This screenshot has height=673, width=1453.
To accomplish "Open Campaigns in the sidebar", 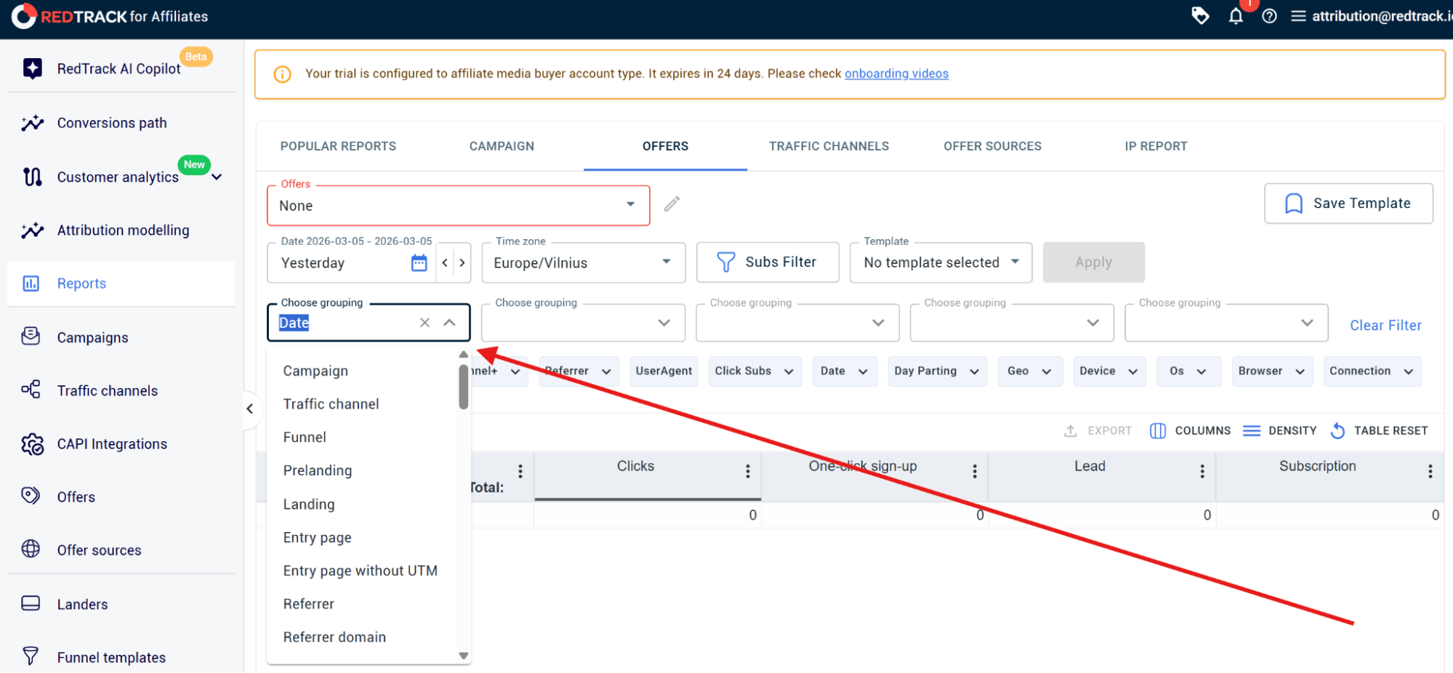I will click(x=92, y=338).
